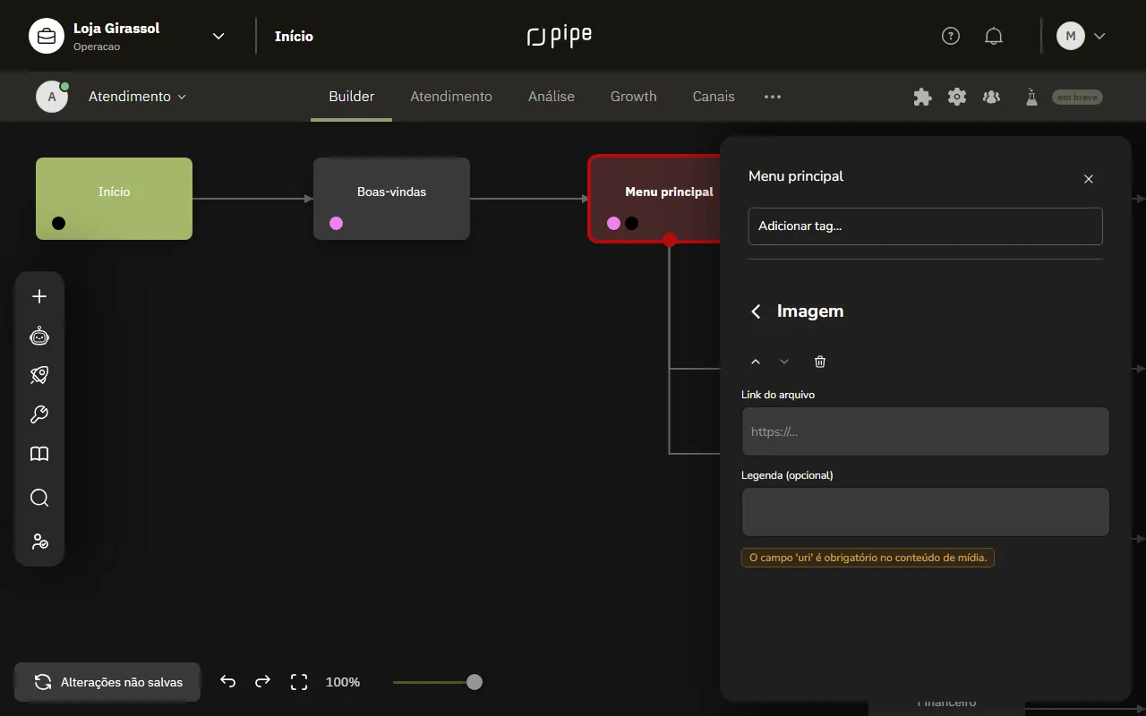Go back from the Imagem editor

(756, 311)
